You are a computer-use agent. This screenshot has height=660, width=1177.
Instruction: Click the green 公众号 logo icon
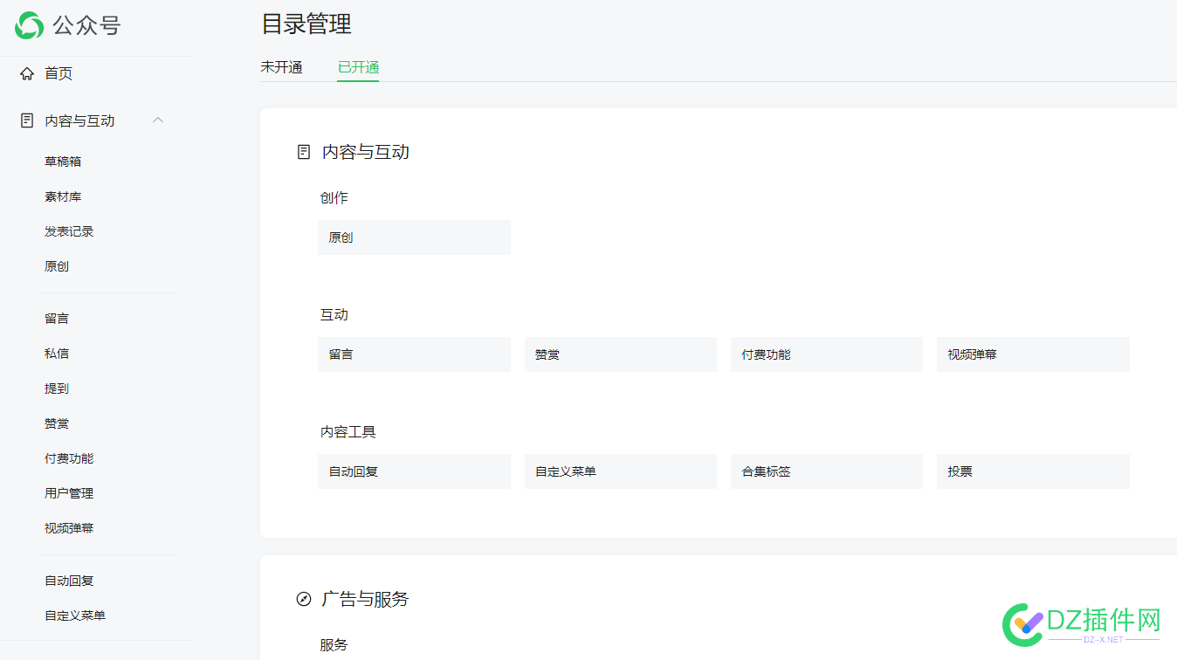29,25
